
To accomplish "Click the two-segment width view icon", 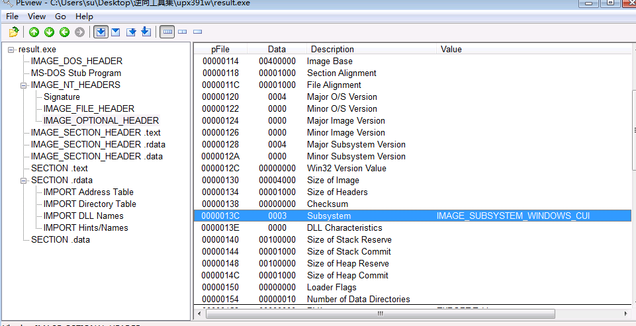I will (183, 32).
